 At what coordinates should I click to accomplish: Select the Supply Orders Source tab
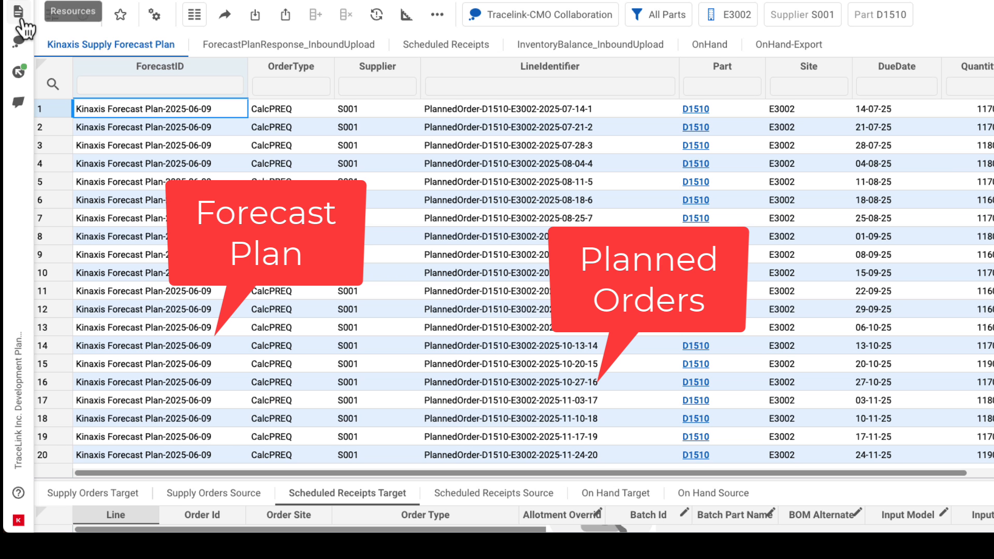point(213,493)
